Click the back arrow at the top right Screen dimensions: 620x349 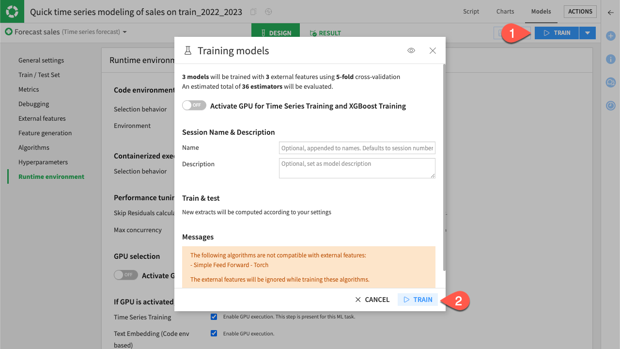coord(610,13)
